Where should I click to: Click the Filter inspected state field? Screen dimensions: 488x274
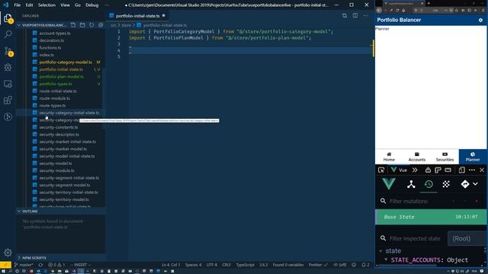point(415,238)
